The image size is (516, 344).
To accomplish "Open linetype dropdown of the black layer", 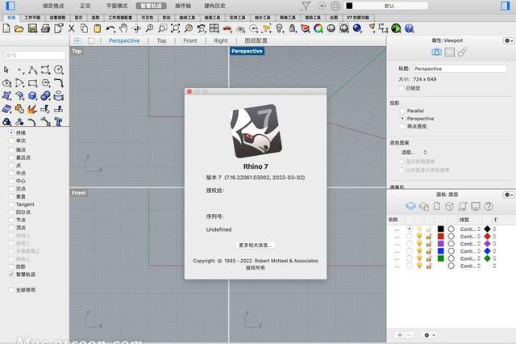I will (470, 229).
